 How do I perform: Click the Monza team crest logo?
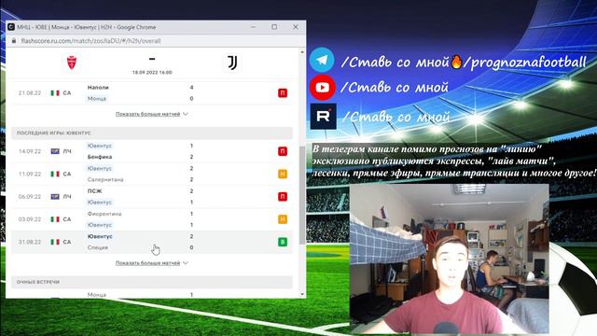pyautogui.click(x=72, y=63)
